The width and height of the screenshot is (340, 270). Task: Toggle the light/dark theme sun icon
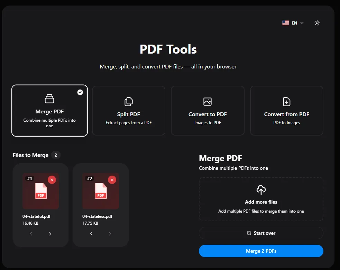click(x=317, y=23)
